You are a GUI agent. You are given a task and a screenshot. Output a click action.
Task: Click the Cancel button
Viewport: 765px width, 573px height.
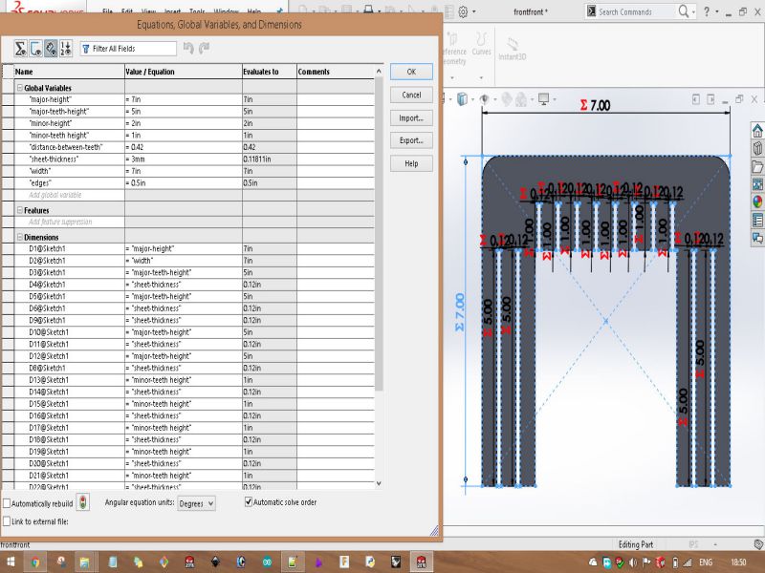click(411, 95)
